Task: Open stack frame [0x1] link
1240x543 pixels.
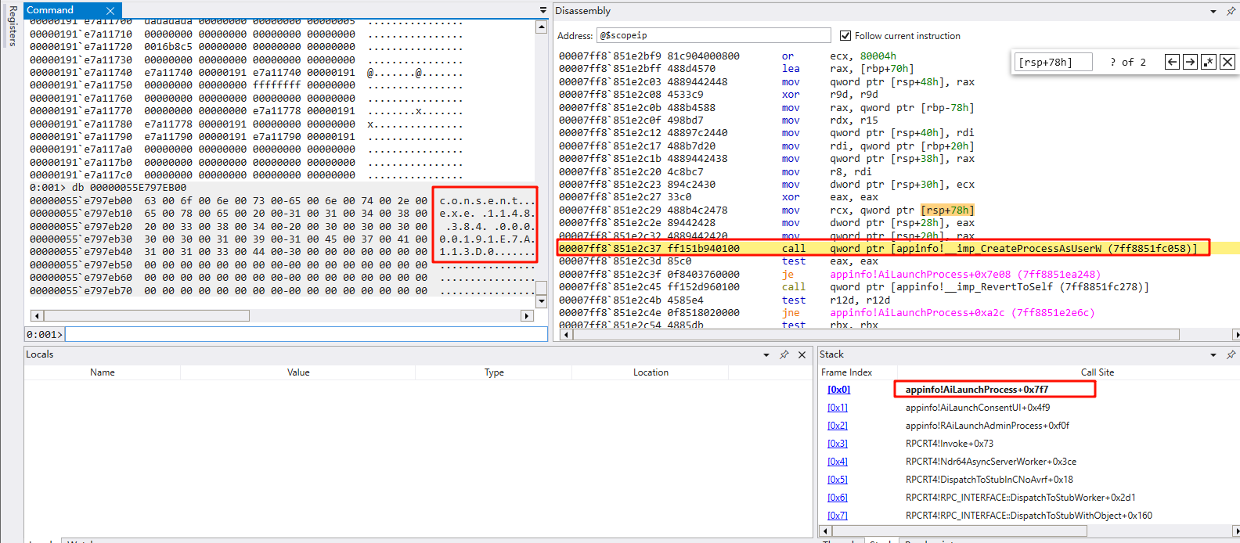Action: pos(838,408)
